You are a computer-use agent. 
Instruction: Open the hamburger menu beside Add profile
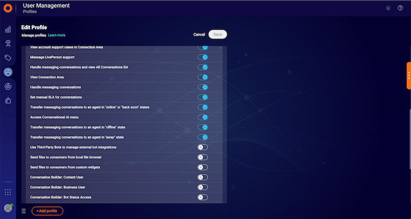click(x=24, y=211)
